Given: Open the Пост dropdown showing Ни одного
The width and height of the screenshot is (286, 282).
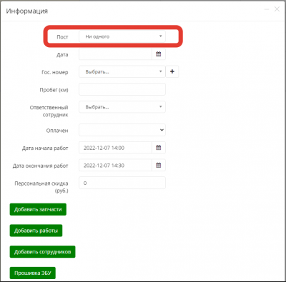Looking at the screenshot, I should click(122, 36).
